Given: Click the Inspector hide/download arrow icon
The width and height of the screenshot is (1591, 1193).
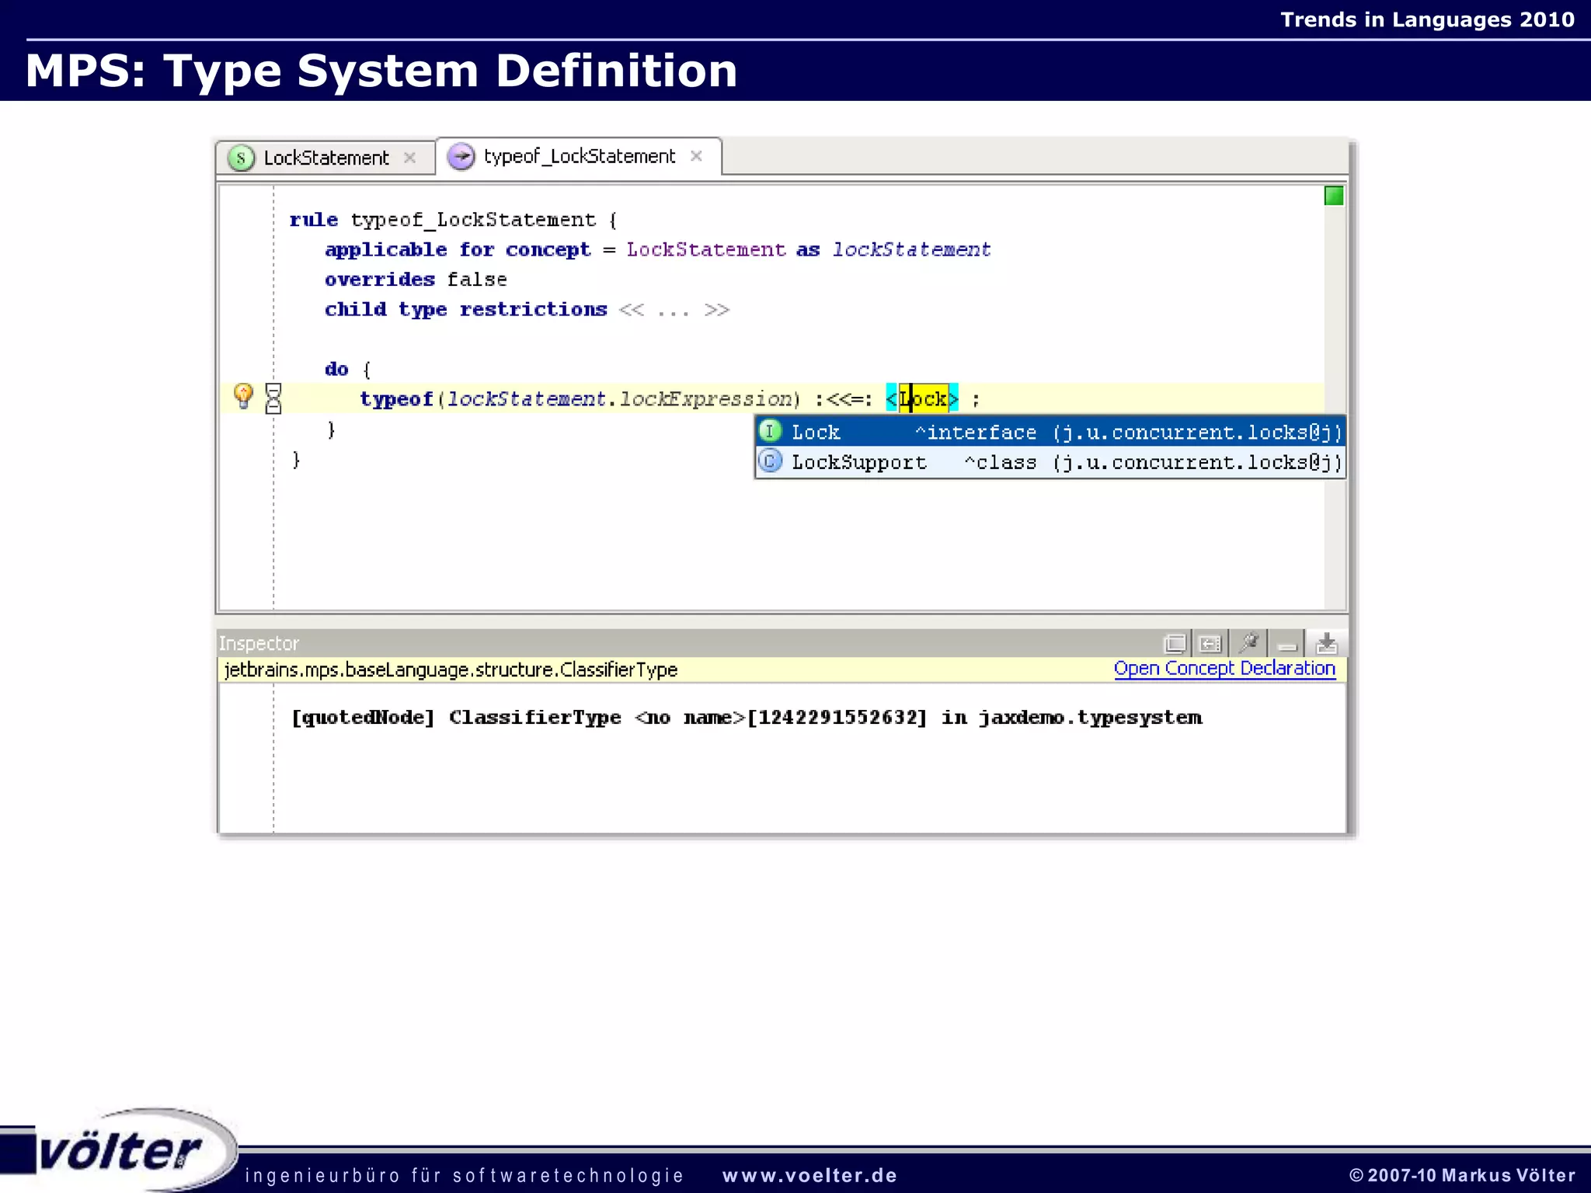Looking at the screenshot, I should pyautogui.click(x=1327, y=643).
